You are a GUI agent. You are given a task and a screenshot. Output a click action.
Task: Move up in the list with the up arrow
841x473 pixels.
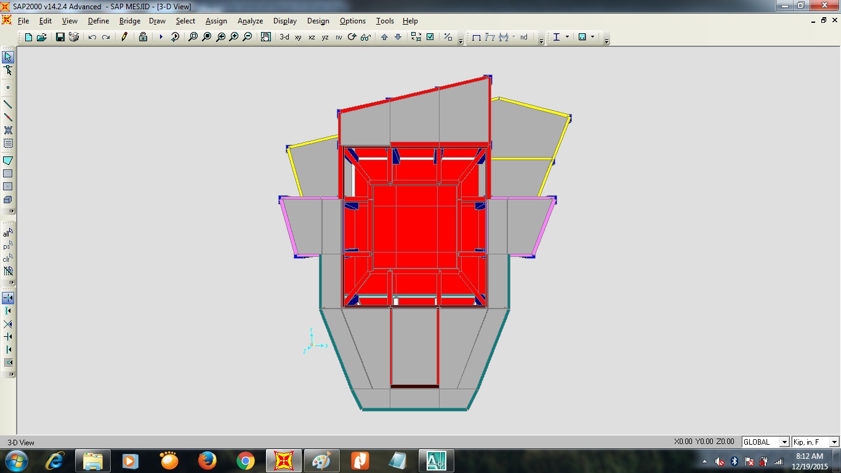tap(384, 37)
